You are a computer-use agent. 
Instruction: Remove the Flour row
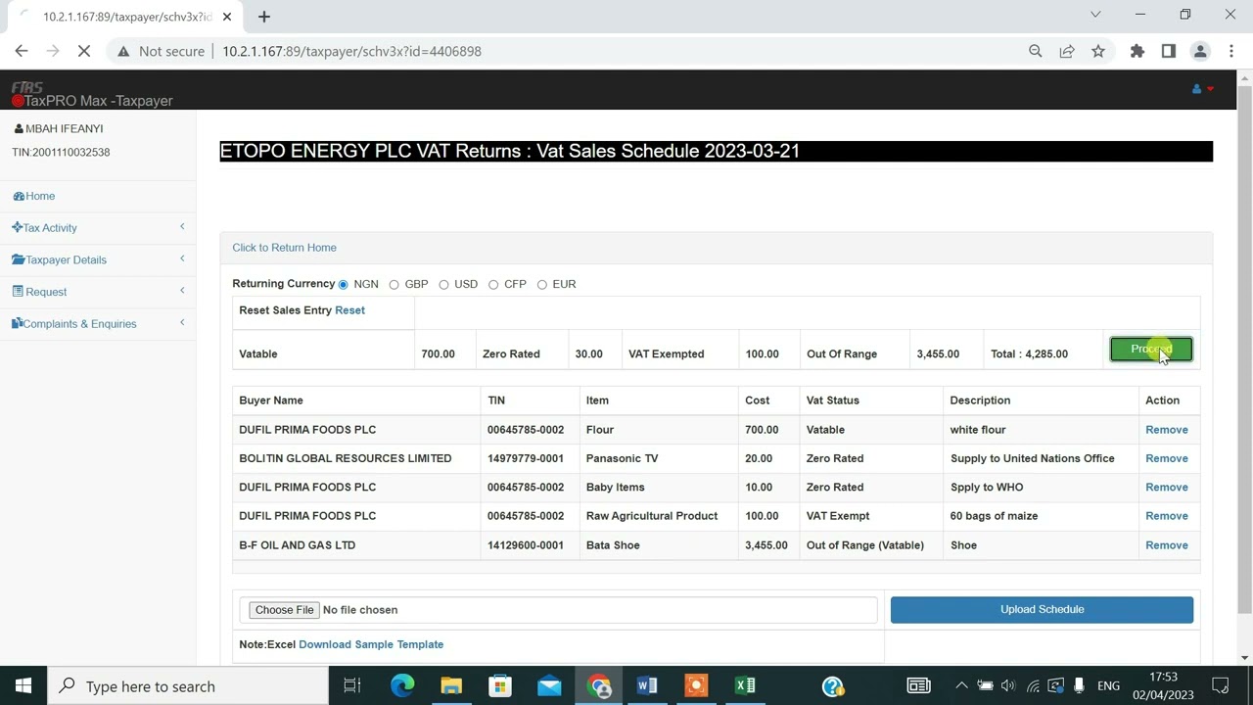(x=1167, y=430)
